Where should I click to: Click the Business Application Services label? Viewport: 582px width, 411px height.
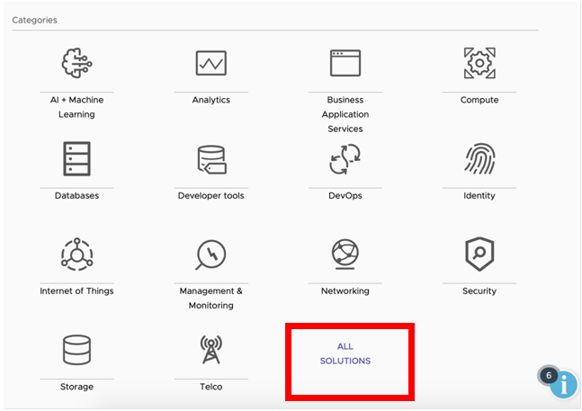pos(345,114)
